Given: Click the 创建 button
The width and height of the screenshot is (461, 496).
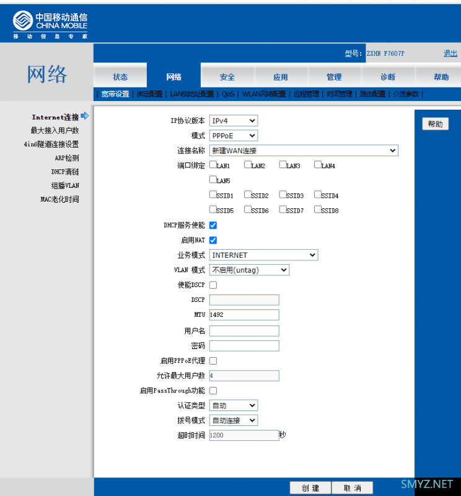Looking at the screenshot, I should tap(310, 488).
